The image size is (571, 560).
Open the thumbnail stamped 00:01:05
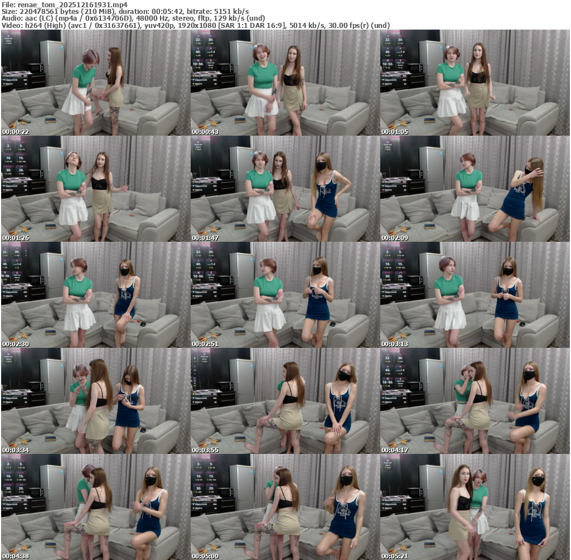tap(475, 83)
